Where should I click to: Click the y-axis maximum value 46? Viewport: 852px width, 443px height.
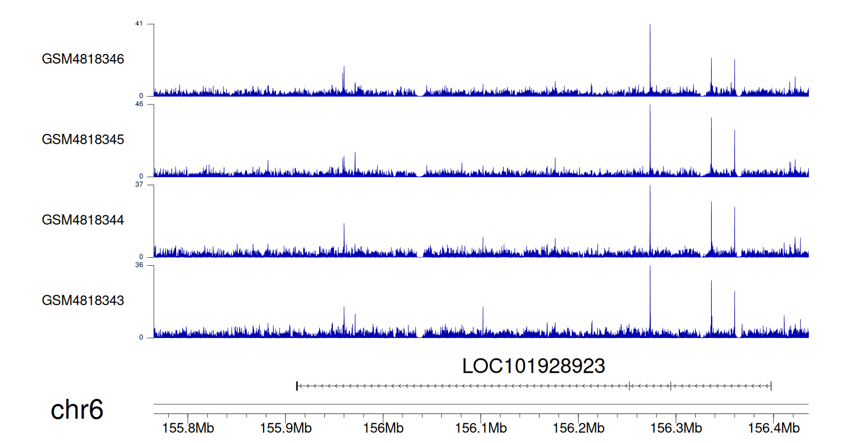pos(139,105)
